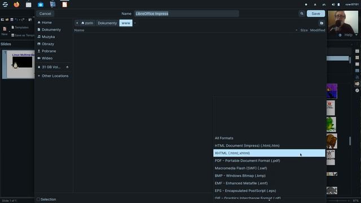Sort files by the Size column
The width and height of the screenshot is (361, 203).
[x=304, y=30]
